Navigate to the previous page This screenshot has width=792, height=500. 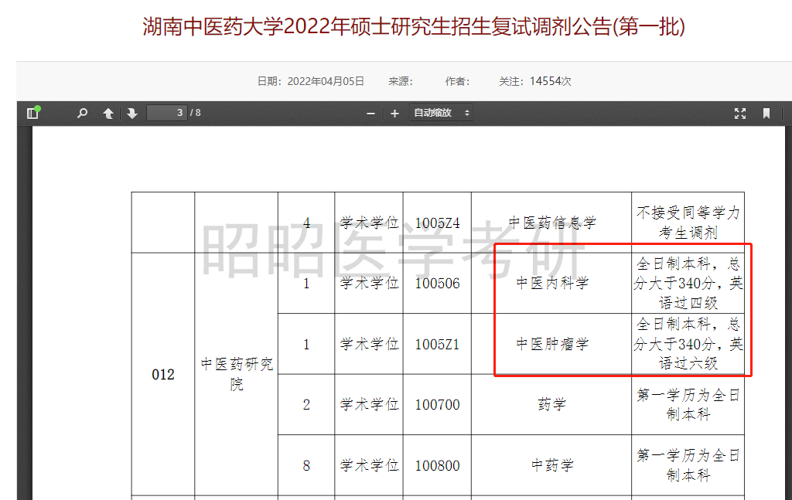[x=108, y=113]
